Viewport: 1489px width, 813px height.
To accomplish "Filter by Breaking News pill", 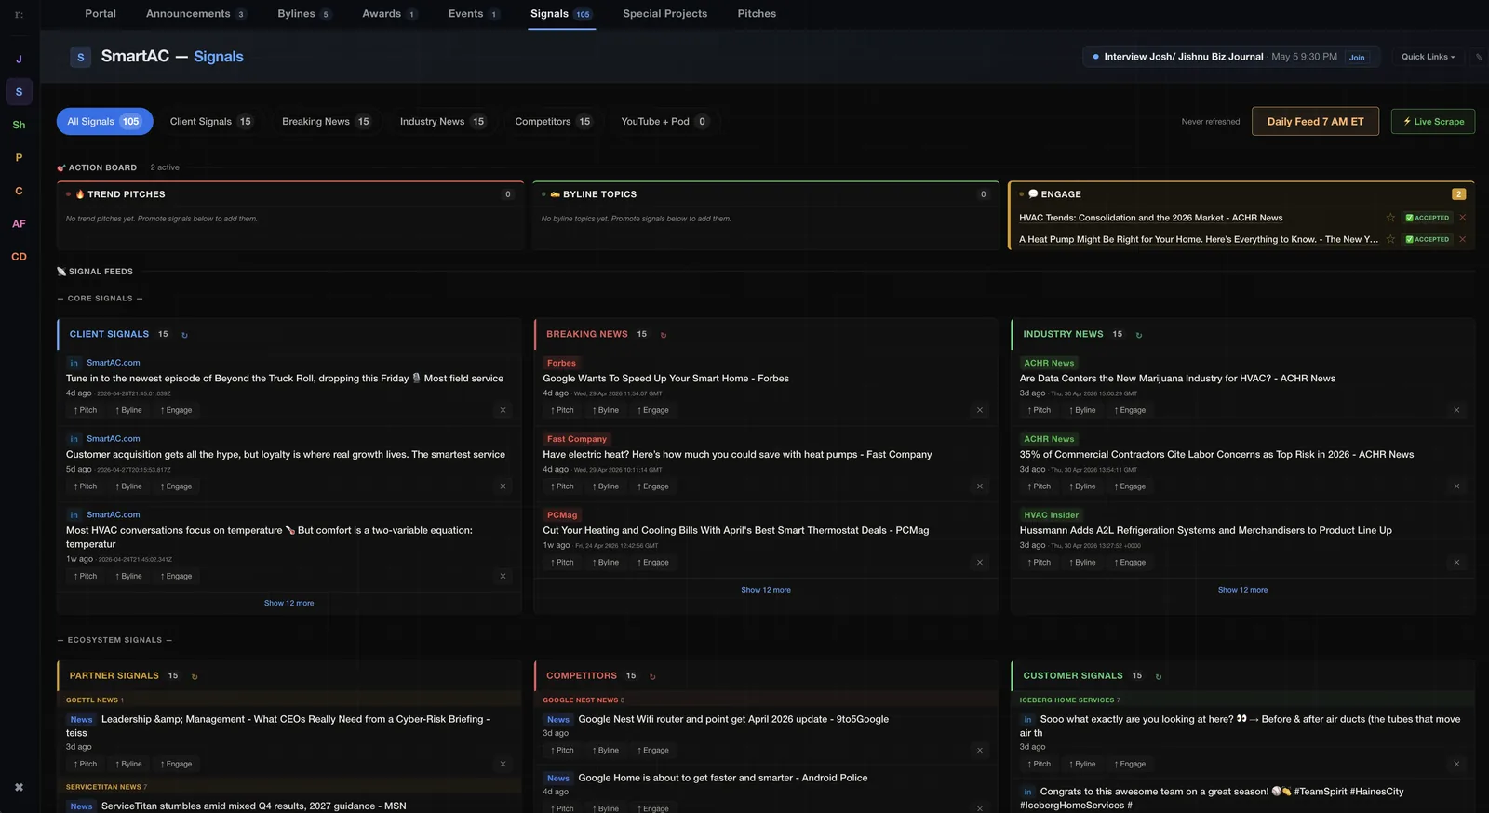I will (326, 122).
